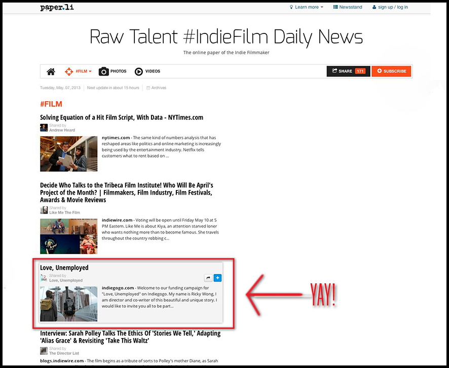Click the blue plus icon on Love, Unemployed
This screenshot has width=449, height=368.
pyautogui.click(x=217, y=278)
